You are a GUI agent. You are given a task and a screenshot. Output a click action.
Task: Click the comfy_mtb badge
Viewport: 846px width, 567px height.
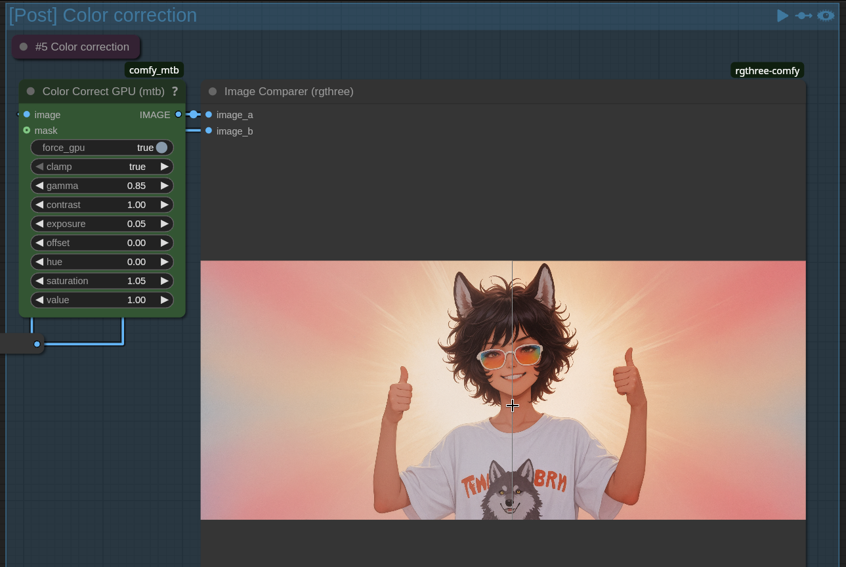tap(154, 70)
